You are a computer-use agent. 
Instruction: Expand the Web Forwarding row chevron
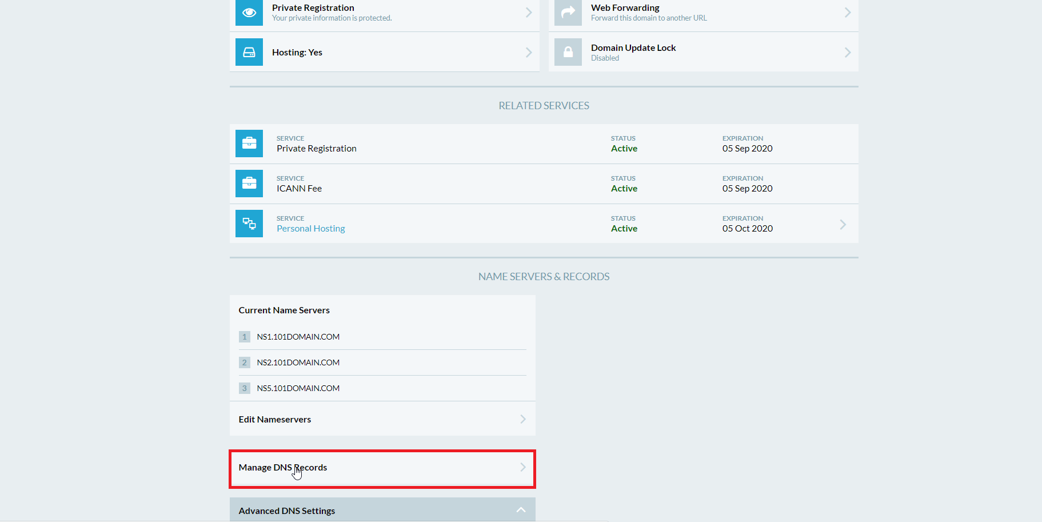[847, 13]
